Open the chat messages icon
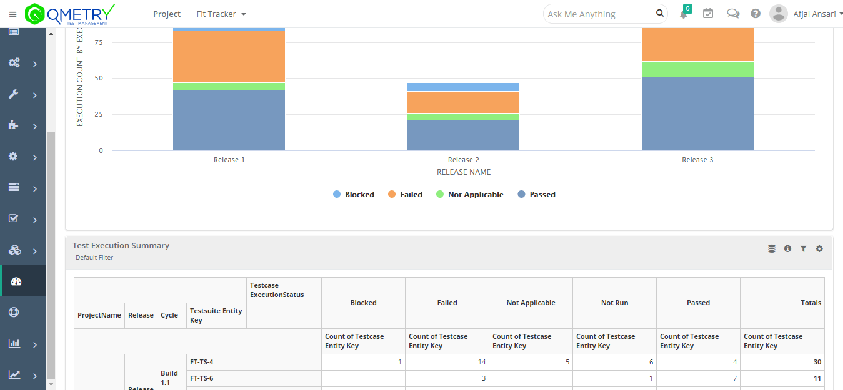The width and height of the screenshot is (843, 390). point(733,14)
